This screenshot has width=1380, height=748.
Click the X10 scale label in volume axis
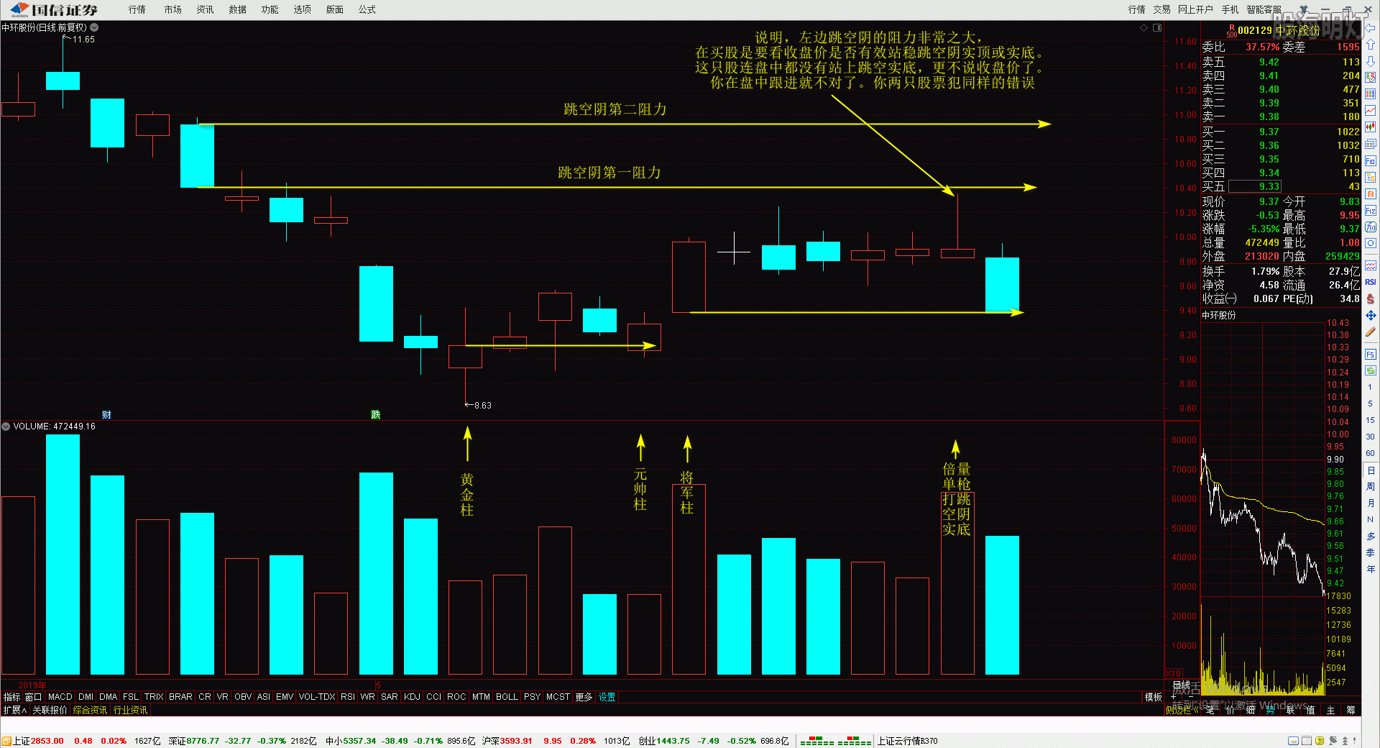click(1173, 674)
